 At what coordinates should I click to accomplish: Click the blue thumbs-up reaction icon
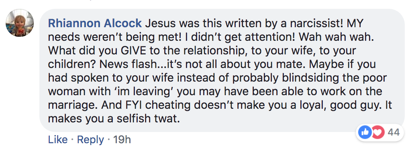click(365, 132)
